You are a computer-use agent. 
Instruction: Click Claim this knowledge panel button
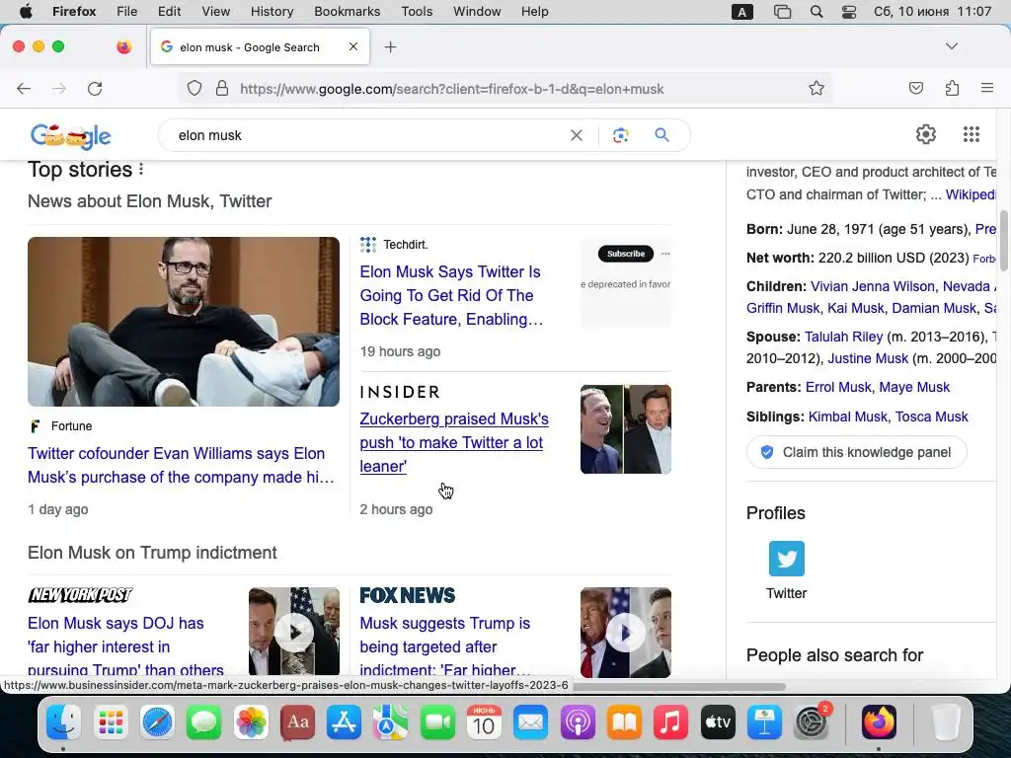(857, 452)
